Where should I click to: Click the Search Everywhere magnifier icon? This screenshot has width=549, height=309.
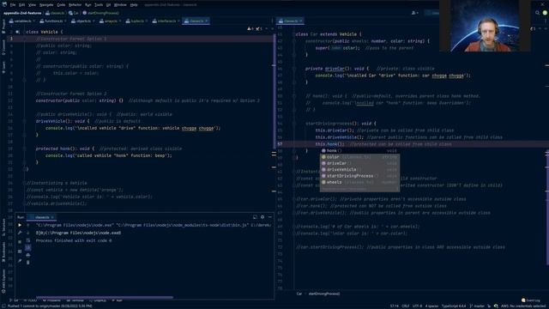pyautogui.click(x=538, y=13)
